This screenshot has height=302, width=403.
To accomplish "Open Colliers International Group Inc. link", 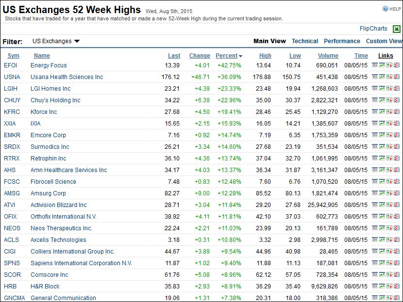I will pyautogui.click(x=72, y=252).
